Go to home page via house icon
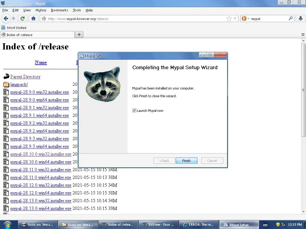 pos(33,19)
